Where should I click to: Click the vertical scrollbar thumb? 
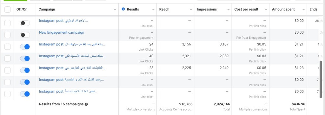[321, 79]
